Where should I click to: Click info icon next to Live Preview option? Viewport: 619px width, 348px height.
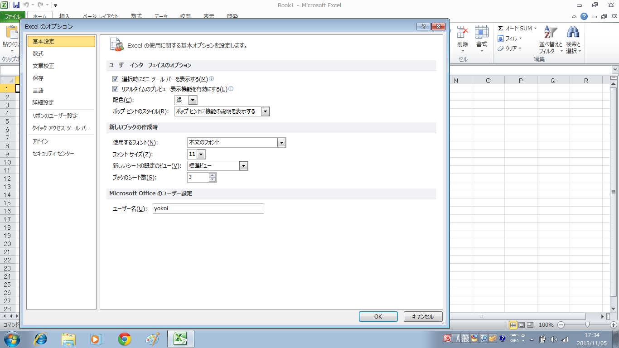coord(231,89)
